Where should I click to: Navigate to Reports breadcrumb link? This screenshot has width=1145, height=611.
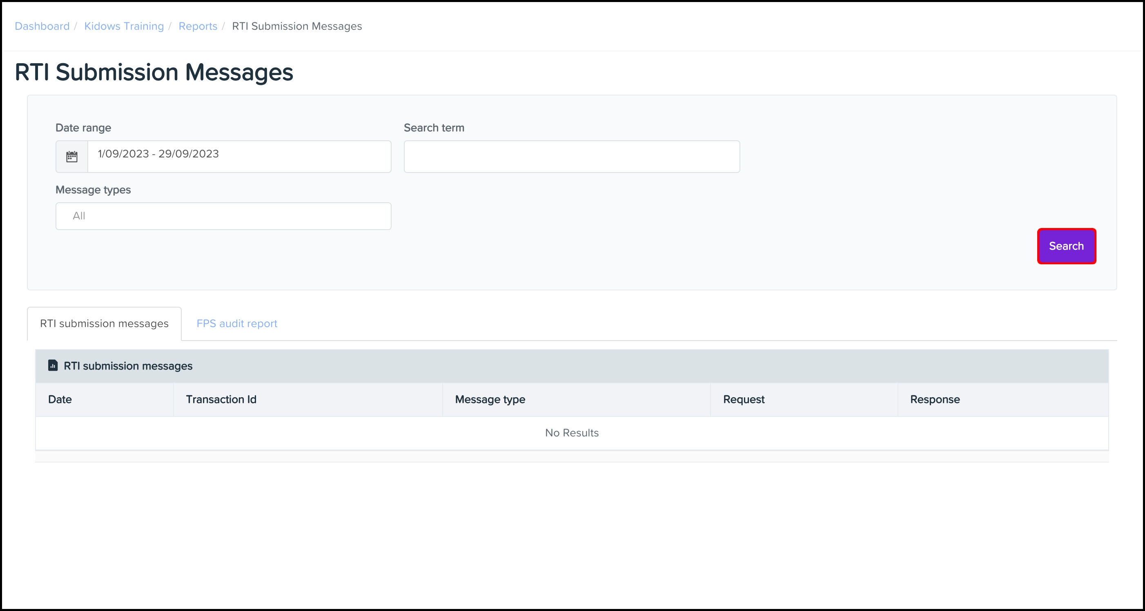(198, 26)
